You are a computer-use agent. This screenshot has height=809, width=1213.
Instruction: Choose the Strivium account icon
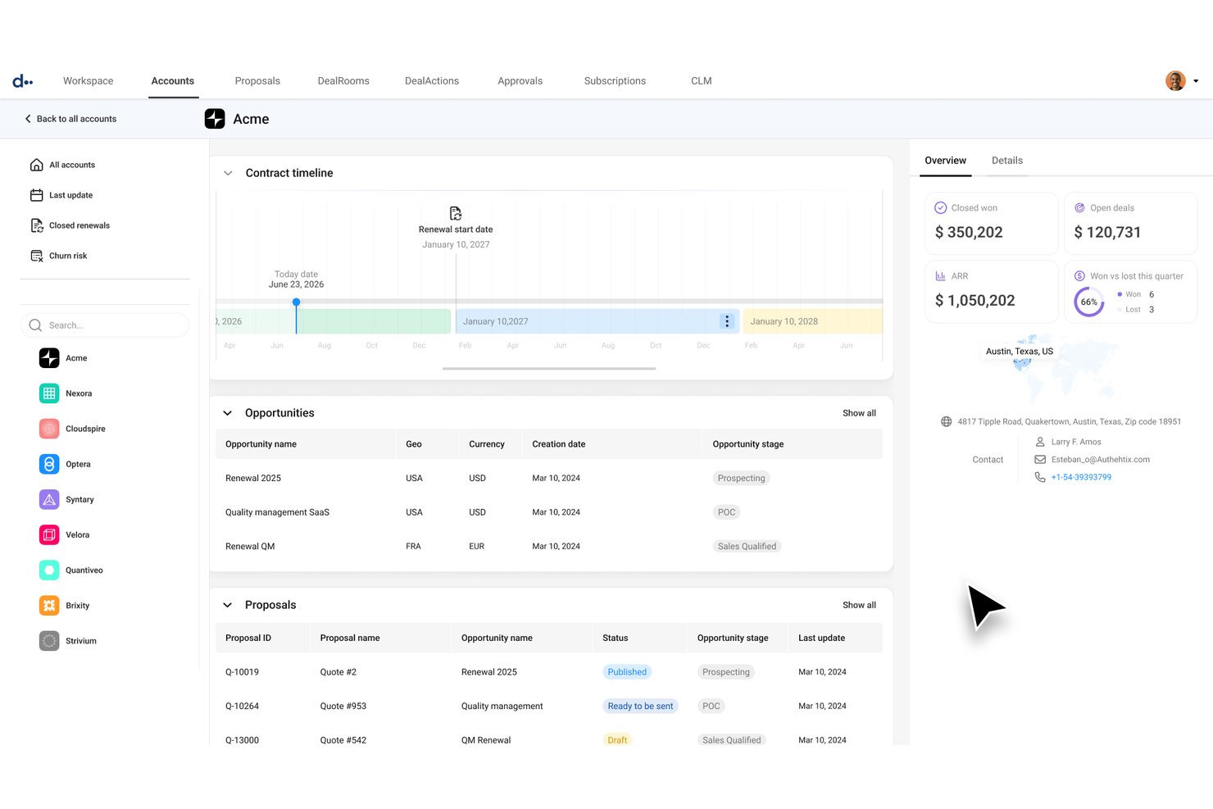[49, 640]
